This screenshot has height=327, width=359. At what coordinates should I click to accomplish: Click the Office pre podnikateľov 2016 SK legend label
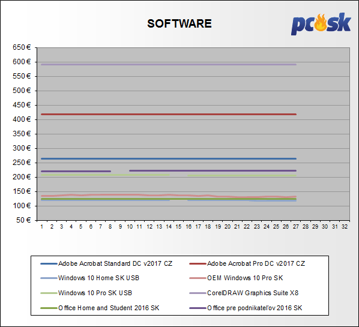(x=255, y=308)
